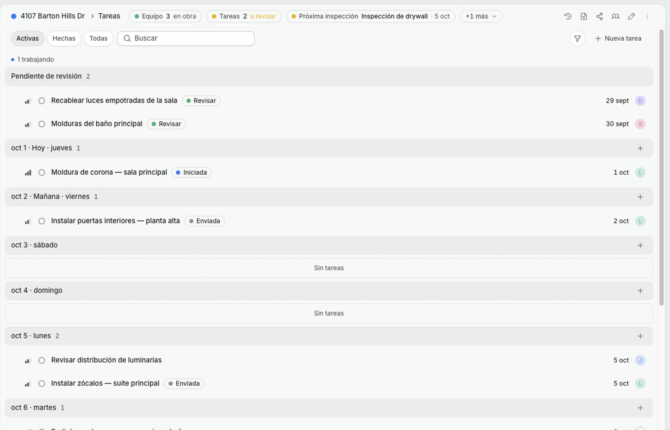Viewport: 670px width, 430px height.
Task: Open the Equipo 3 en obra pill
Action: coord(165,16)
